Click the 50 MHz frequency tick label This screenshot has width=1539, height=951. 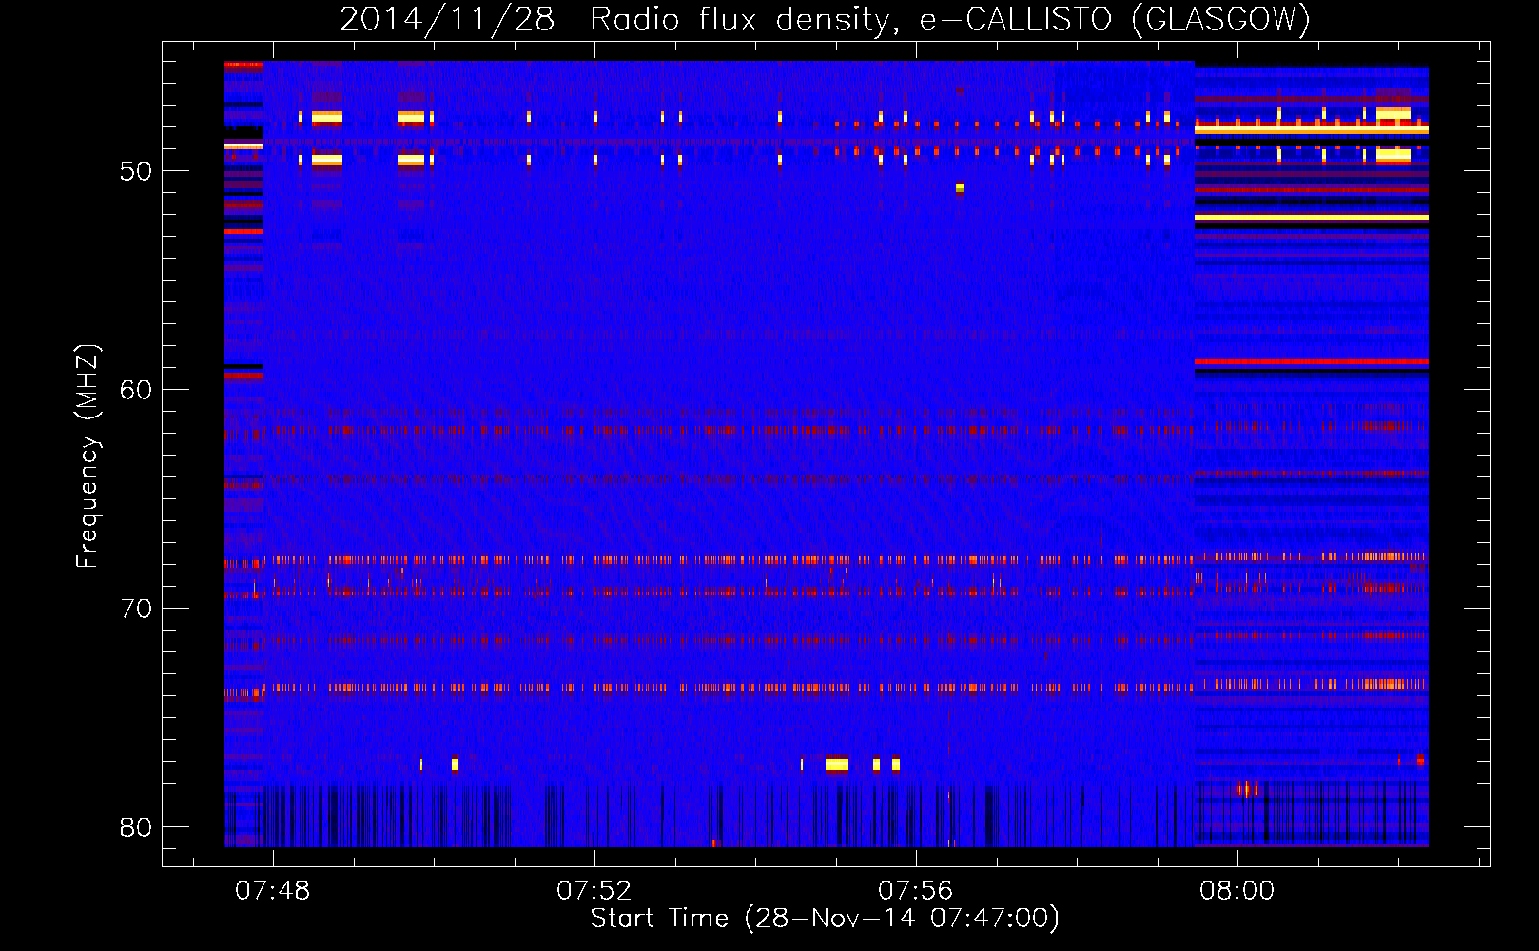coord(136,171)
